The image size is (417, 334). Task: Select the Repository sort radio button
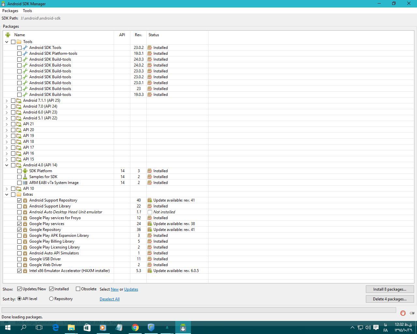51,299
